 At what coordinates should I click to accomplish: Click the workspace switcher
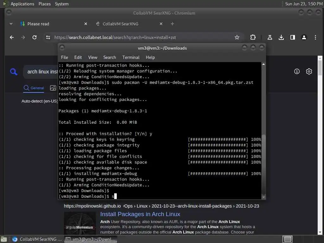point(287,239)
